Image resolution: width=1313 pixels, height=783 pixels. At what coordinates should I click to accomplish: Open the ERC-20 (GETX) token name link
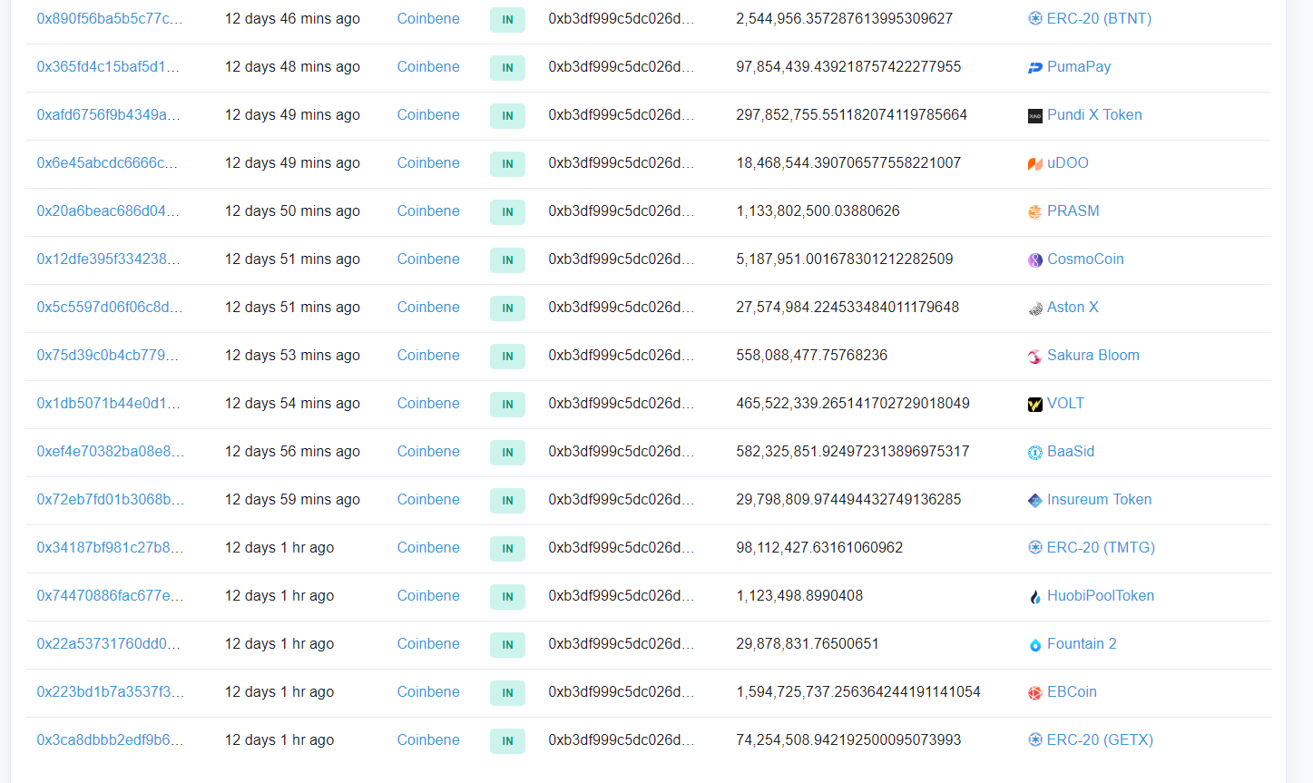point(1100,739)
